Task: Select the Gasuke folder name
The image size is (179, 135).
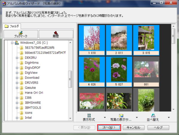Action: click(30, 88)
